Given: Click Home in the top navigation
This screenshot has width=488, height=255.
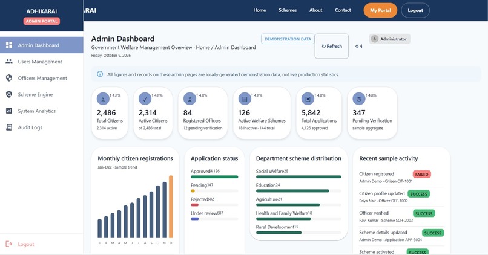Looking at the screenshot, I should coord(260,10).
